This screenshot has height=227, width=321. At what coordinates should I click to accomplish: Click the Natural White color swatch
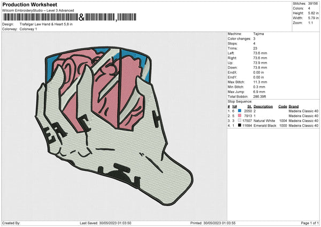pos(240,120)
